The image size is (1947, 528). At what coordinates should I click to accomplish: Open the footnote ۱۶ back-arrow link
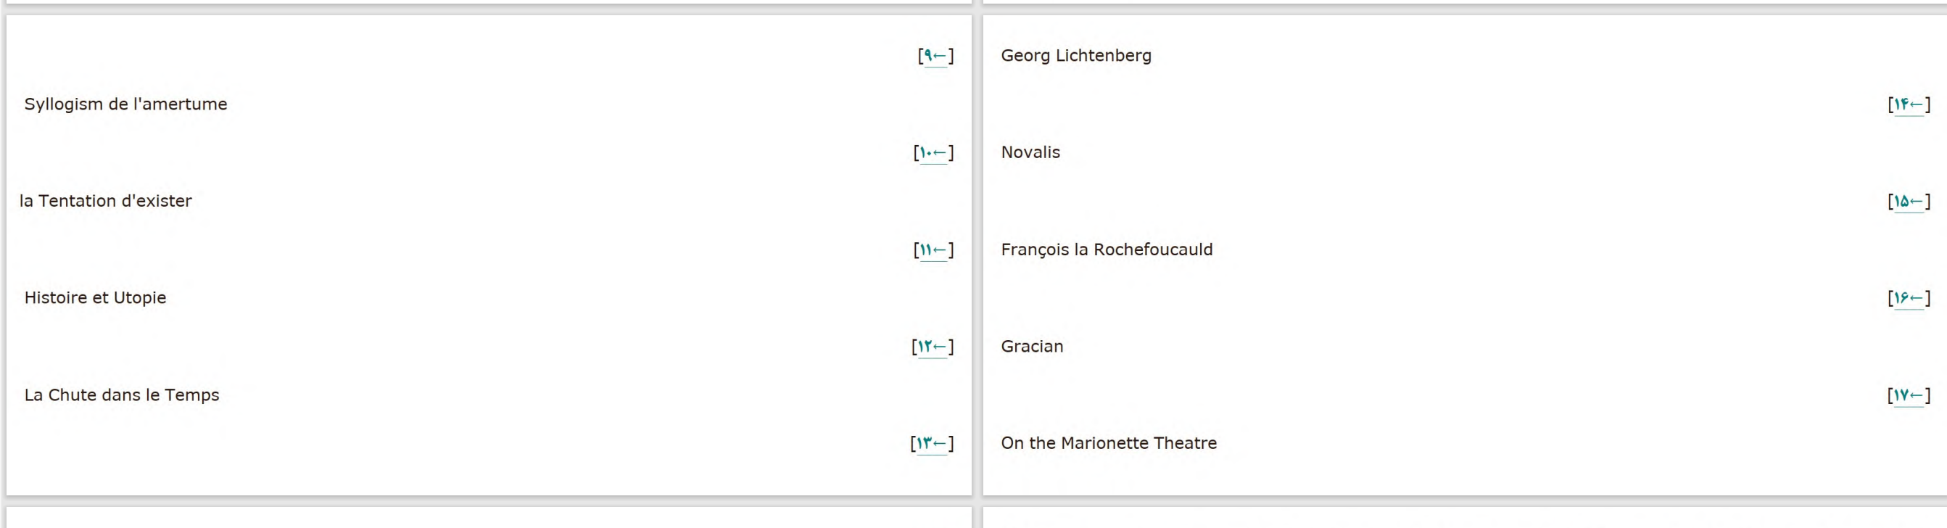tap(1909, 298)
